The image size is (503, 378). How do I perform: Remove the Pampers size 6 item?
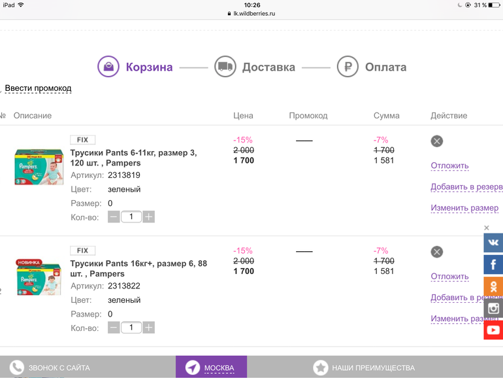point(437,252)
